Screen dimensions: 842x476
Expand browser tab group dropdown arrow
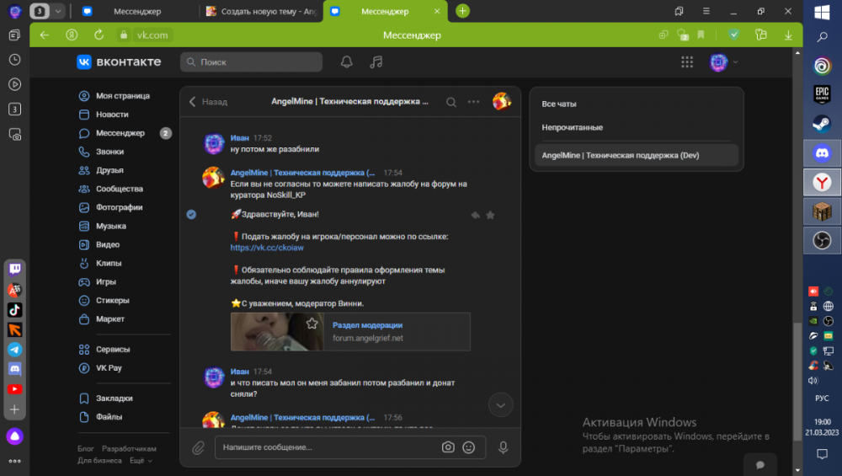click(58, 11)
